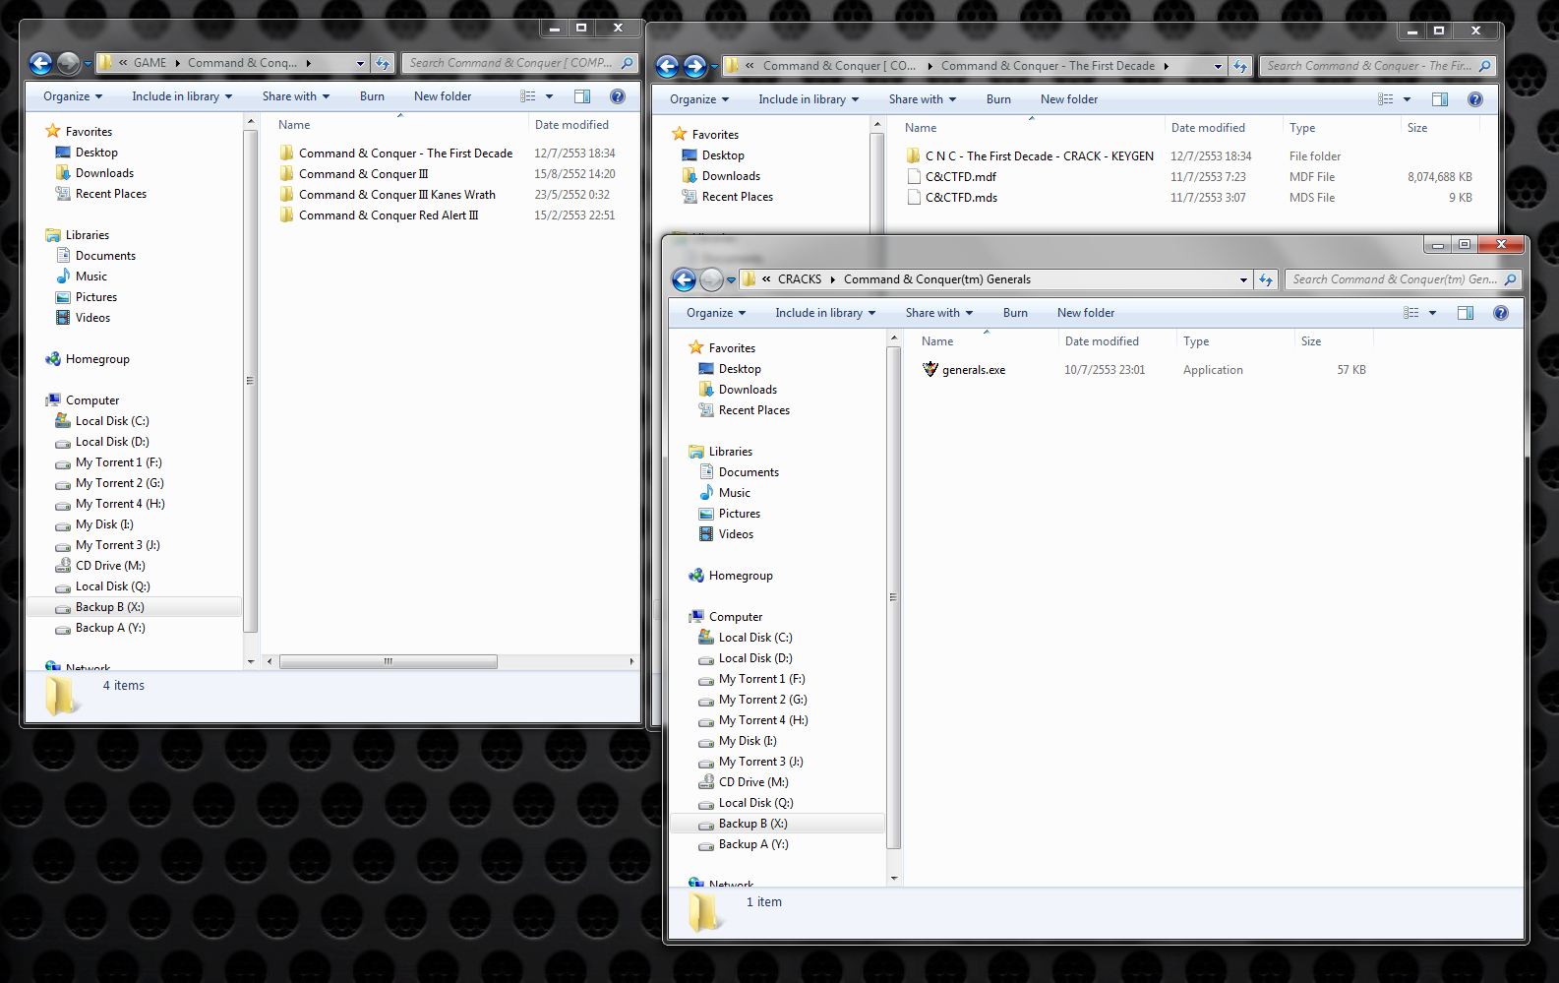Change view icon in the Generals window
The height and width of the screenshot is (983, 1559).
tap(1411, 313)
